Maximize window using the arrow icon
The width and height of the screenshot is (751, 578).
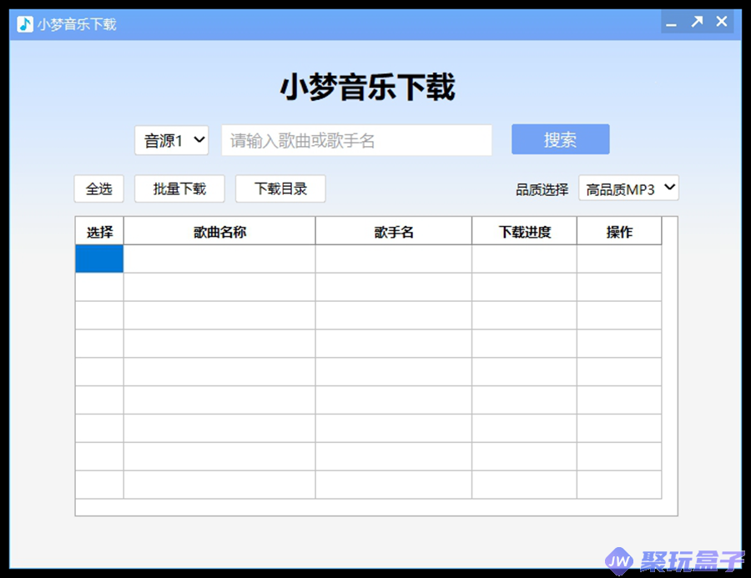click(x=697, y=22)
